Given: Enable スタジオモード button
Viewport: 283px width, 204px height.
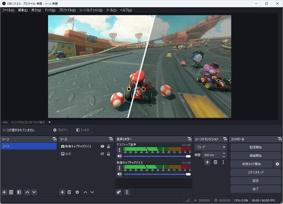Looking at the screenshot, I should (256, 172).
